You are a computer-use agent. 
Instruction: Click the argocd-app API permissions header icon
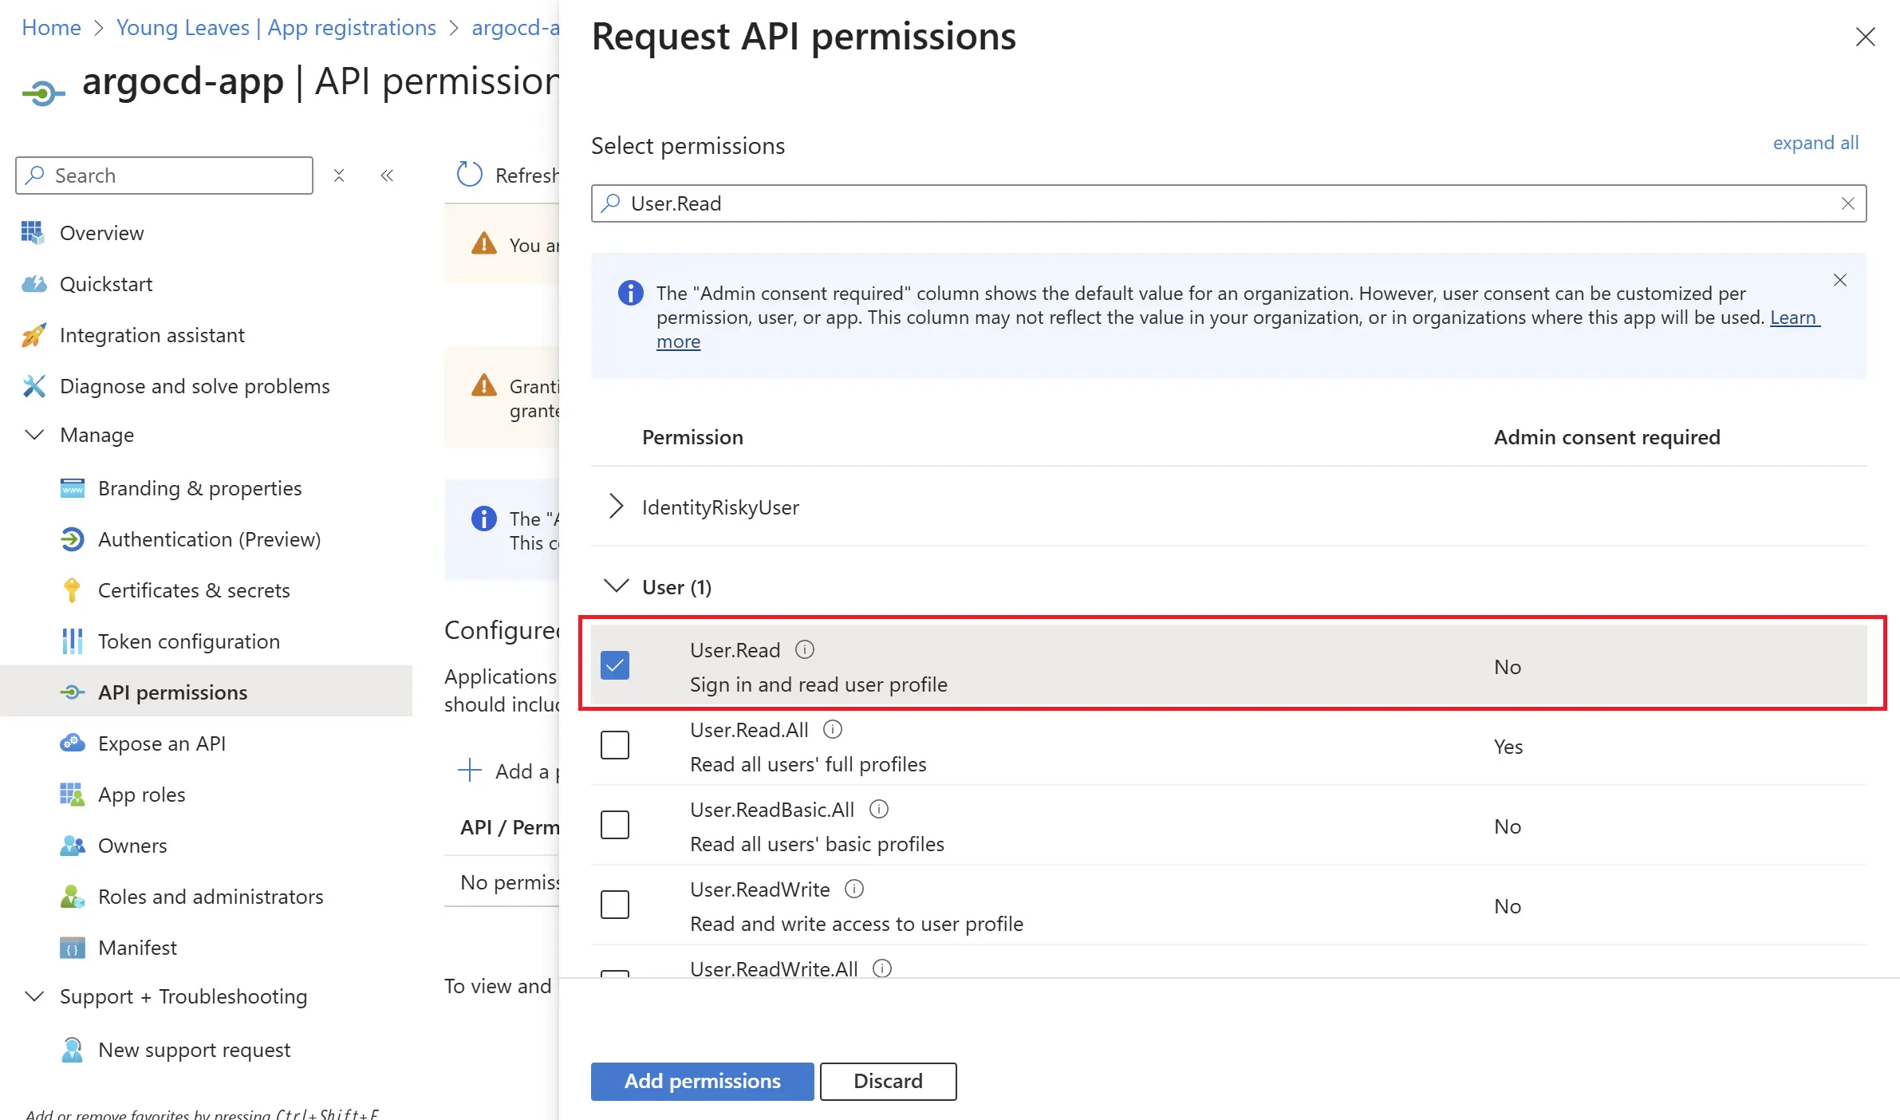coord(43,93)
